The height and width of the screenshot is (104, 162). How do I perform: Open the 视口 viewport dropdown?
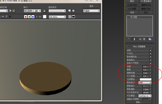tap(32, 11)
